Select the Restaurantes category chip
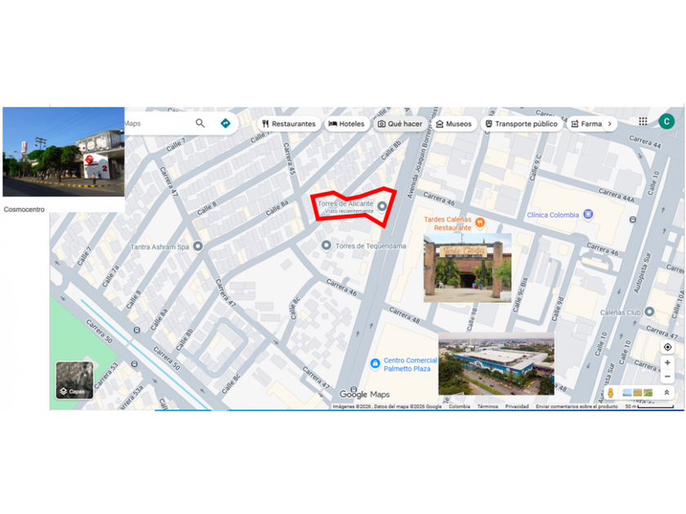Screen dimensions: 686x514 pos(289,124)
